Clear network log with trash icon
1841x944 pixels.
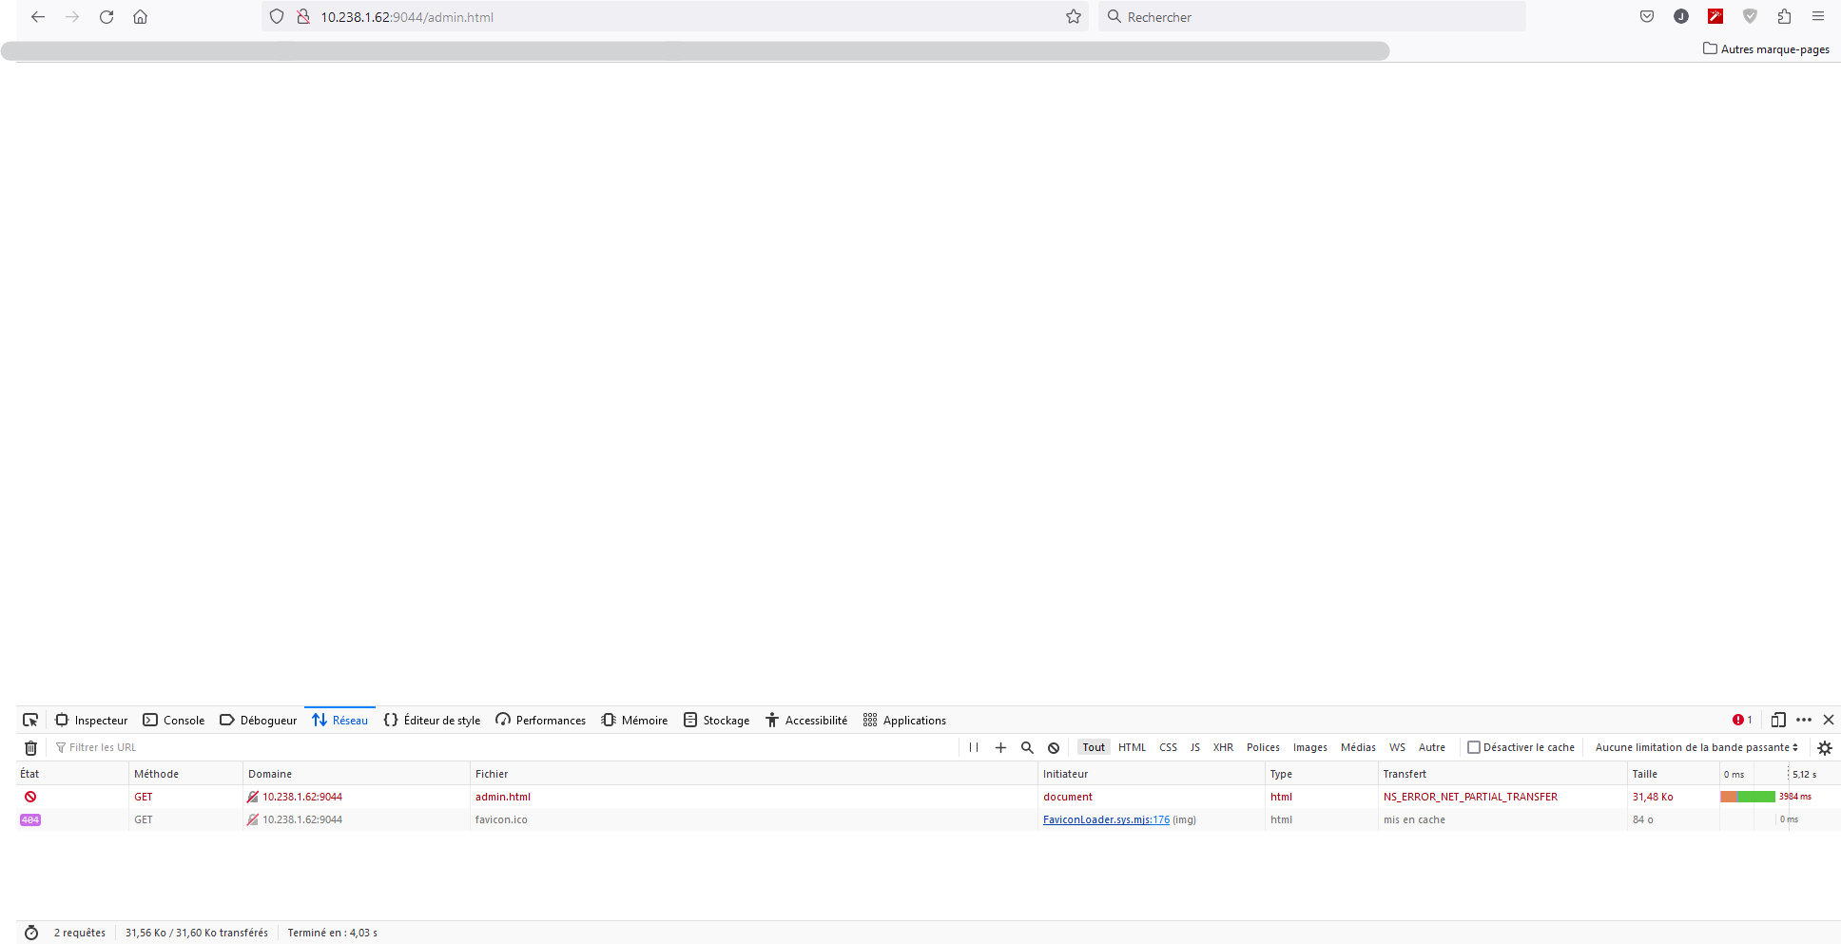[x=30, y=747]
